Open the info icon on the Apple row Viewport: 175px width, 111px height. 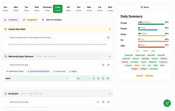[98, 78]
